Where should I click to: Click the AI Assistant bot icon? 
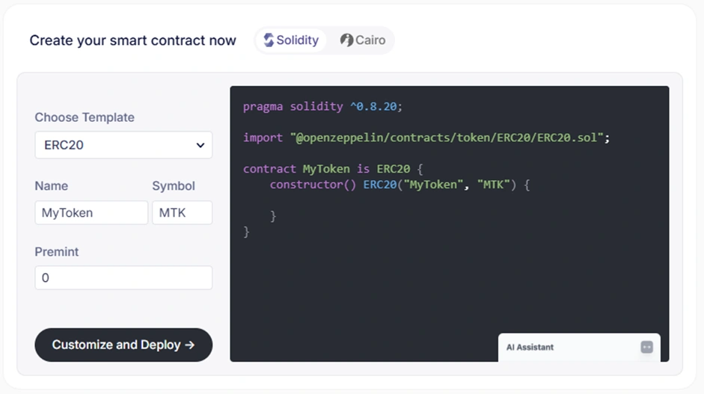coord(646,347)
